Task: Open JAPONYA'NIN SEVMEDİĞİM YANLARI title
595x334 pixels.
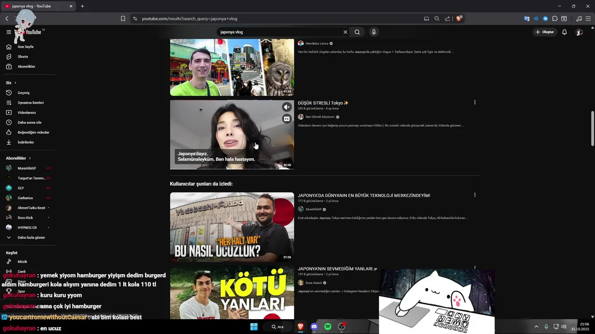Action: coord(337,269)
